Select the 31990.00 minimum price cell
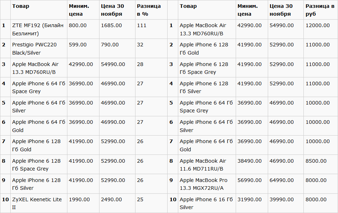The width and height of the screenshot is (338, 213). tap(250, 199)
